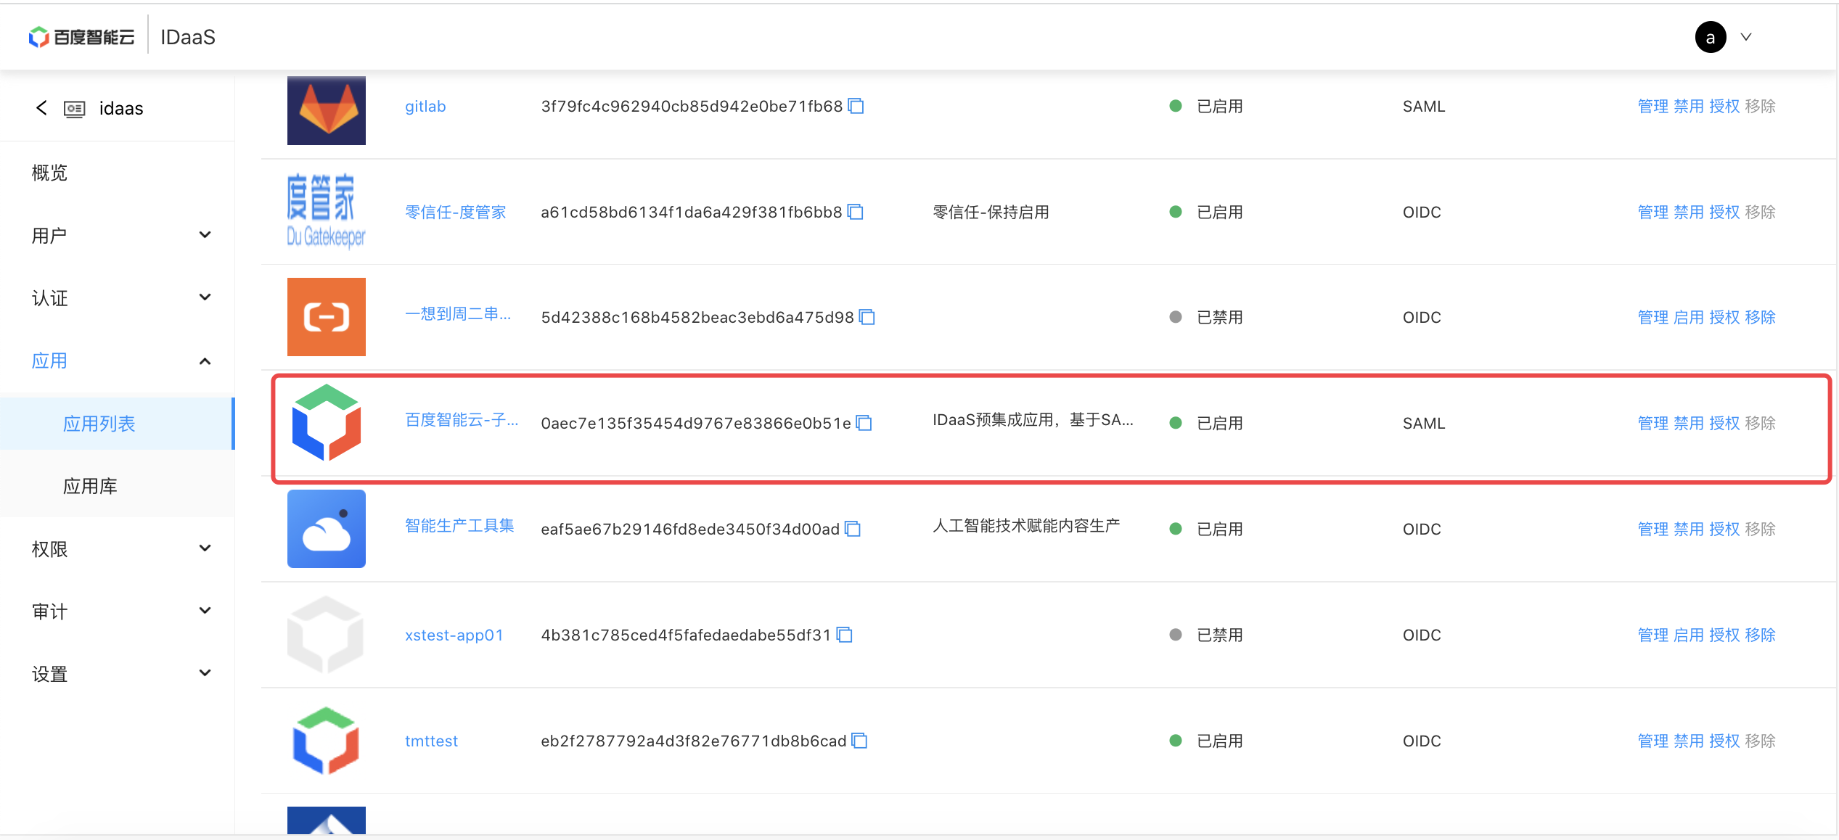Screen dimensions: 1839x840
Task: Open the user avatar 'a'
Action: (x=1711, y=38)
